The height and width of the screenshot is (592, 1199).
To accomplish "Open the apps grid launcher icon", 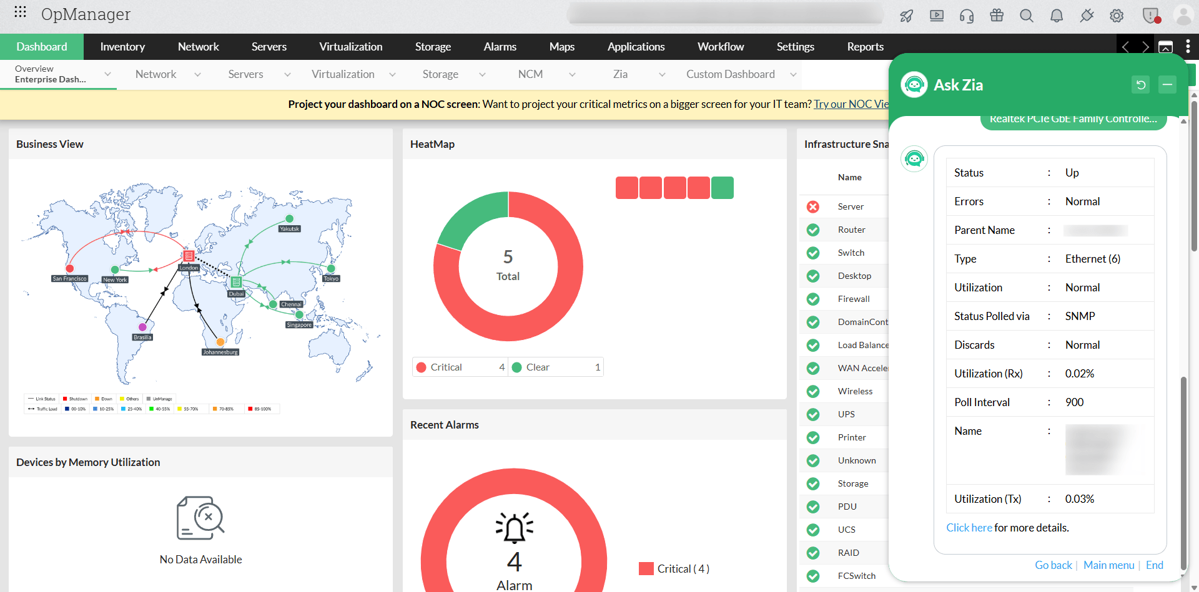I will pos(20,12).
